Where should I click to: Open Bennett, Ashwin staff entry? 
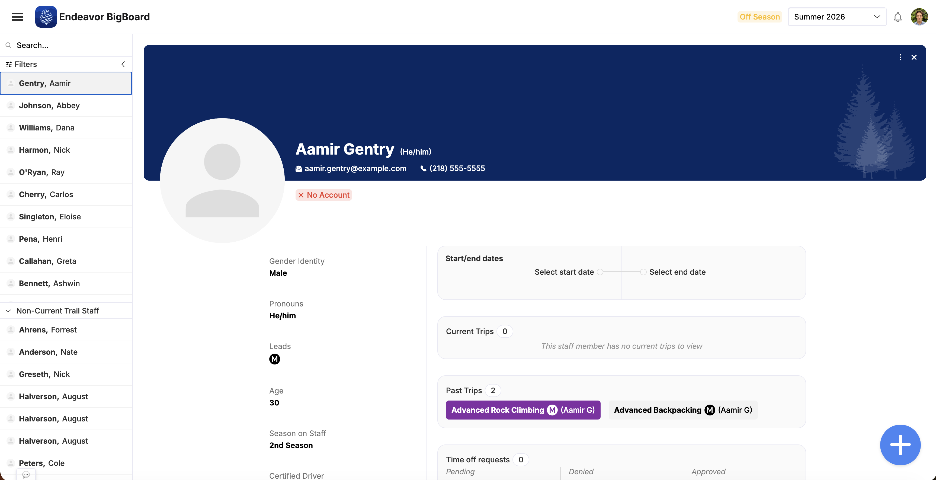[x=66, y=283]
